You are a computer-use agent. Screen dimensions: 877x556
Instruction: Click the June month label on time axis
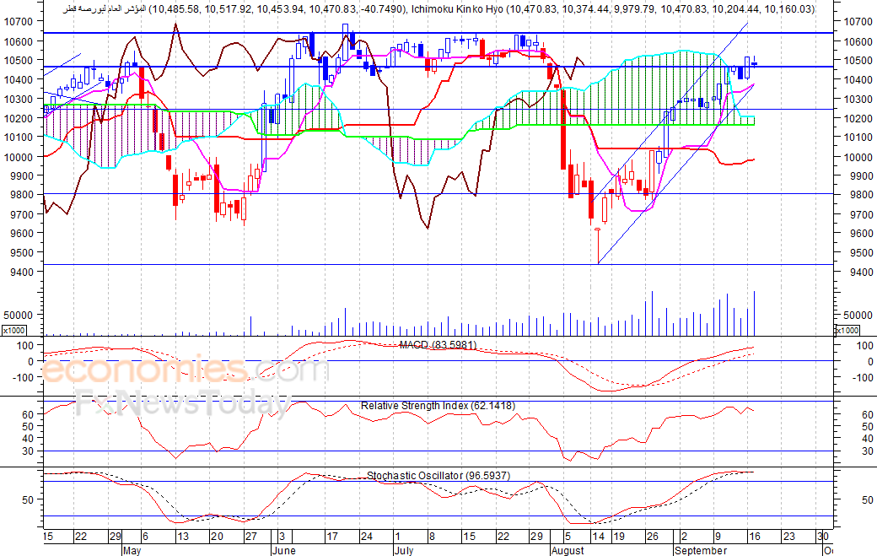(x=283, y=550)
